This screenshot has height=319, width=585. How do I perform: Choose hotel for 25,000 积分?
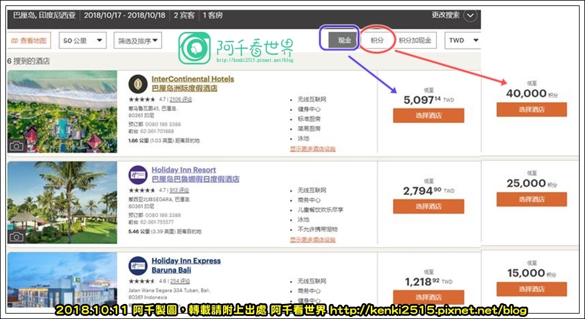point(531,199)
